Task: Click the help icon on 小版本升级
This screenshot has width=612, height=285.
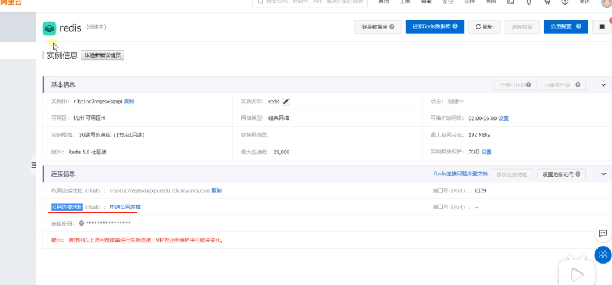Action: click(x=578, y=85)
